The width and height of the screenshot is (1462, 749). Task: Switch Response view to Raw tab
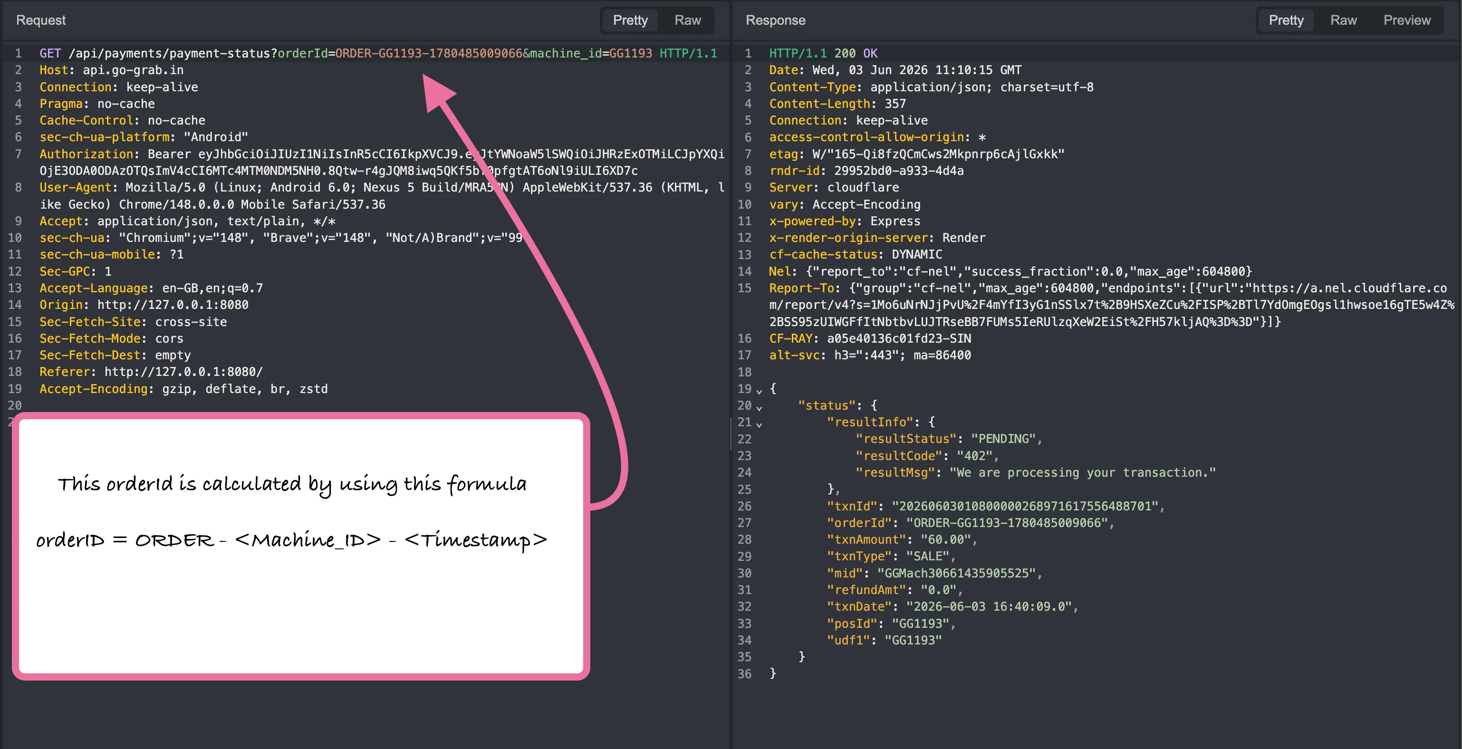coord(1343,20)
